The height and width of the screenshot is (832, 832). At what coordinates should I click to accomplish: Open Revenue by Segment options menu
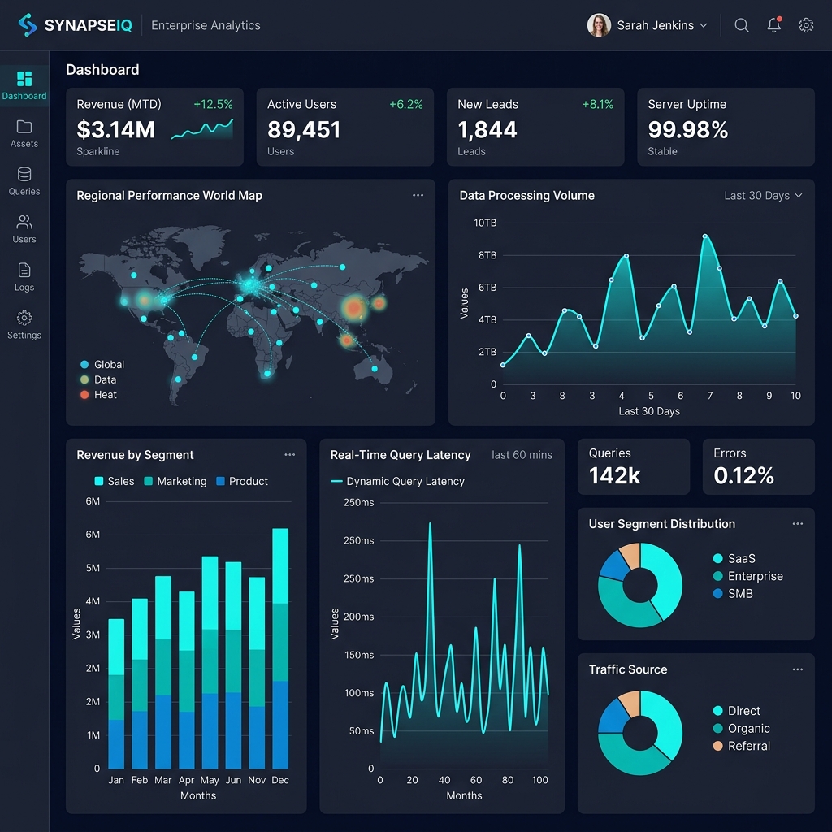(289, 455)
